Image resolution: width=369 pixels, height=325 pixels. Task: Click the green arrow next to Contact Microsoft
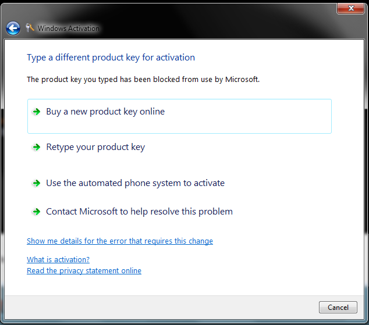pyautogui.click(x=36, y=212)
